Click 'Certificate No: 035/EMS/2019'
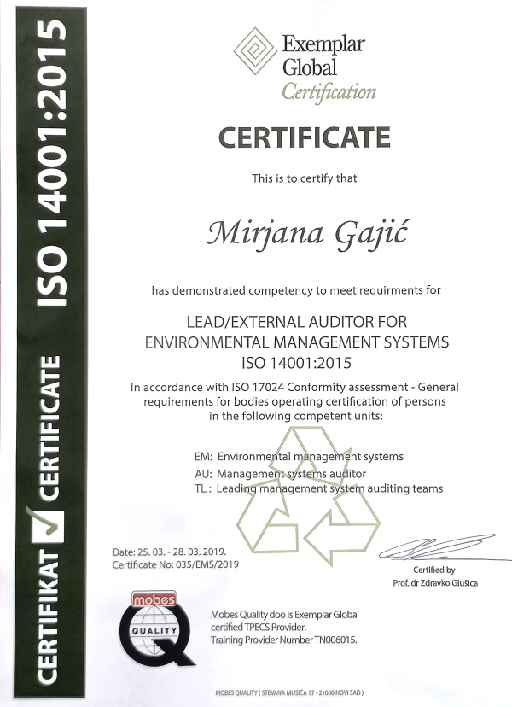The height and width of the screenshot is (707, 512). 175,564
